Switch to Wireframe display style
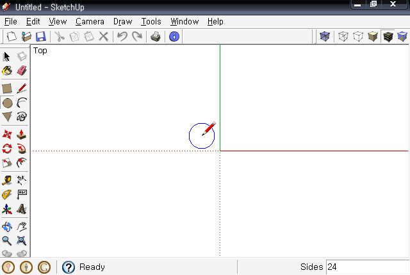 (343, 37)
